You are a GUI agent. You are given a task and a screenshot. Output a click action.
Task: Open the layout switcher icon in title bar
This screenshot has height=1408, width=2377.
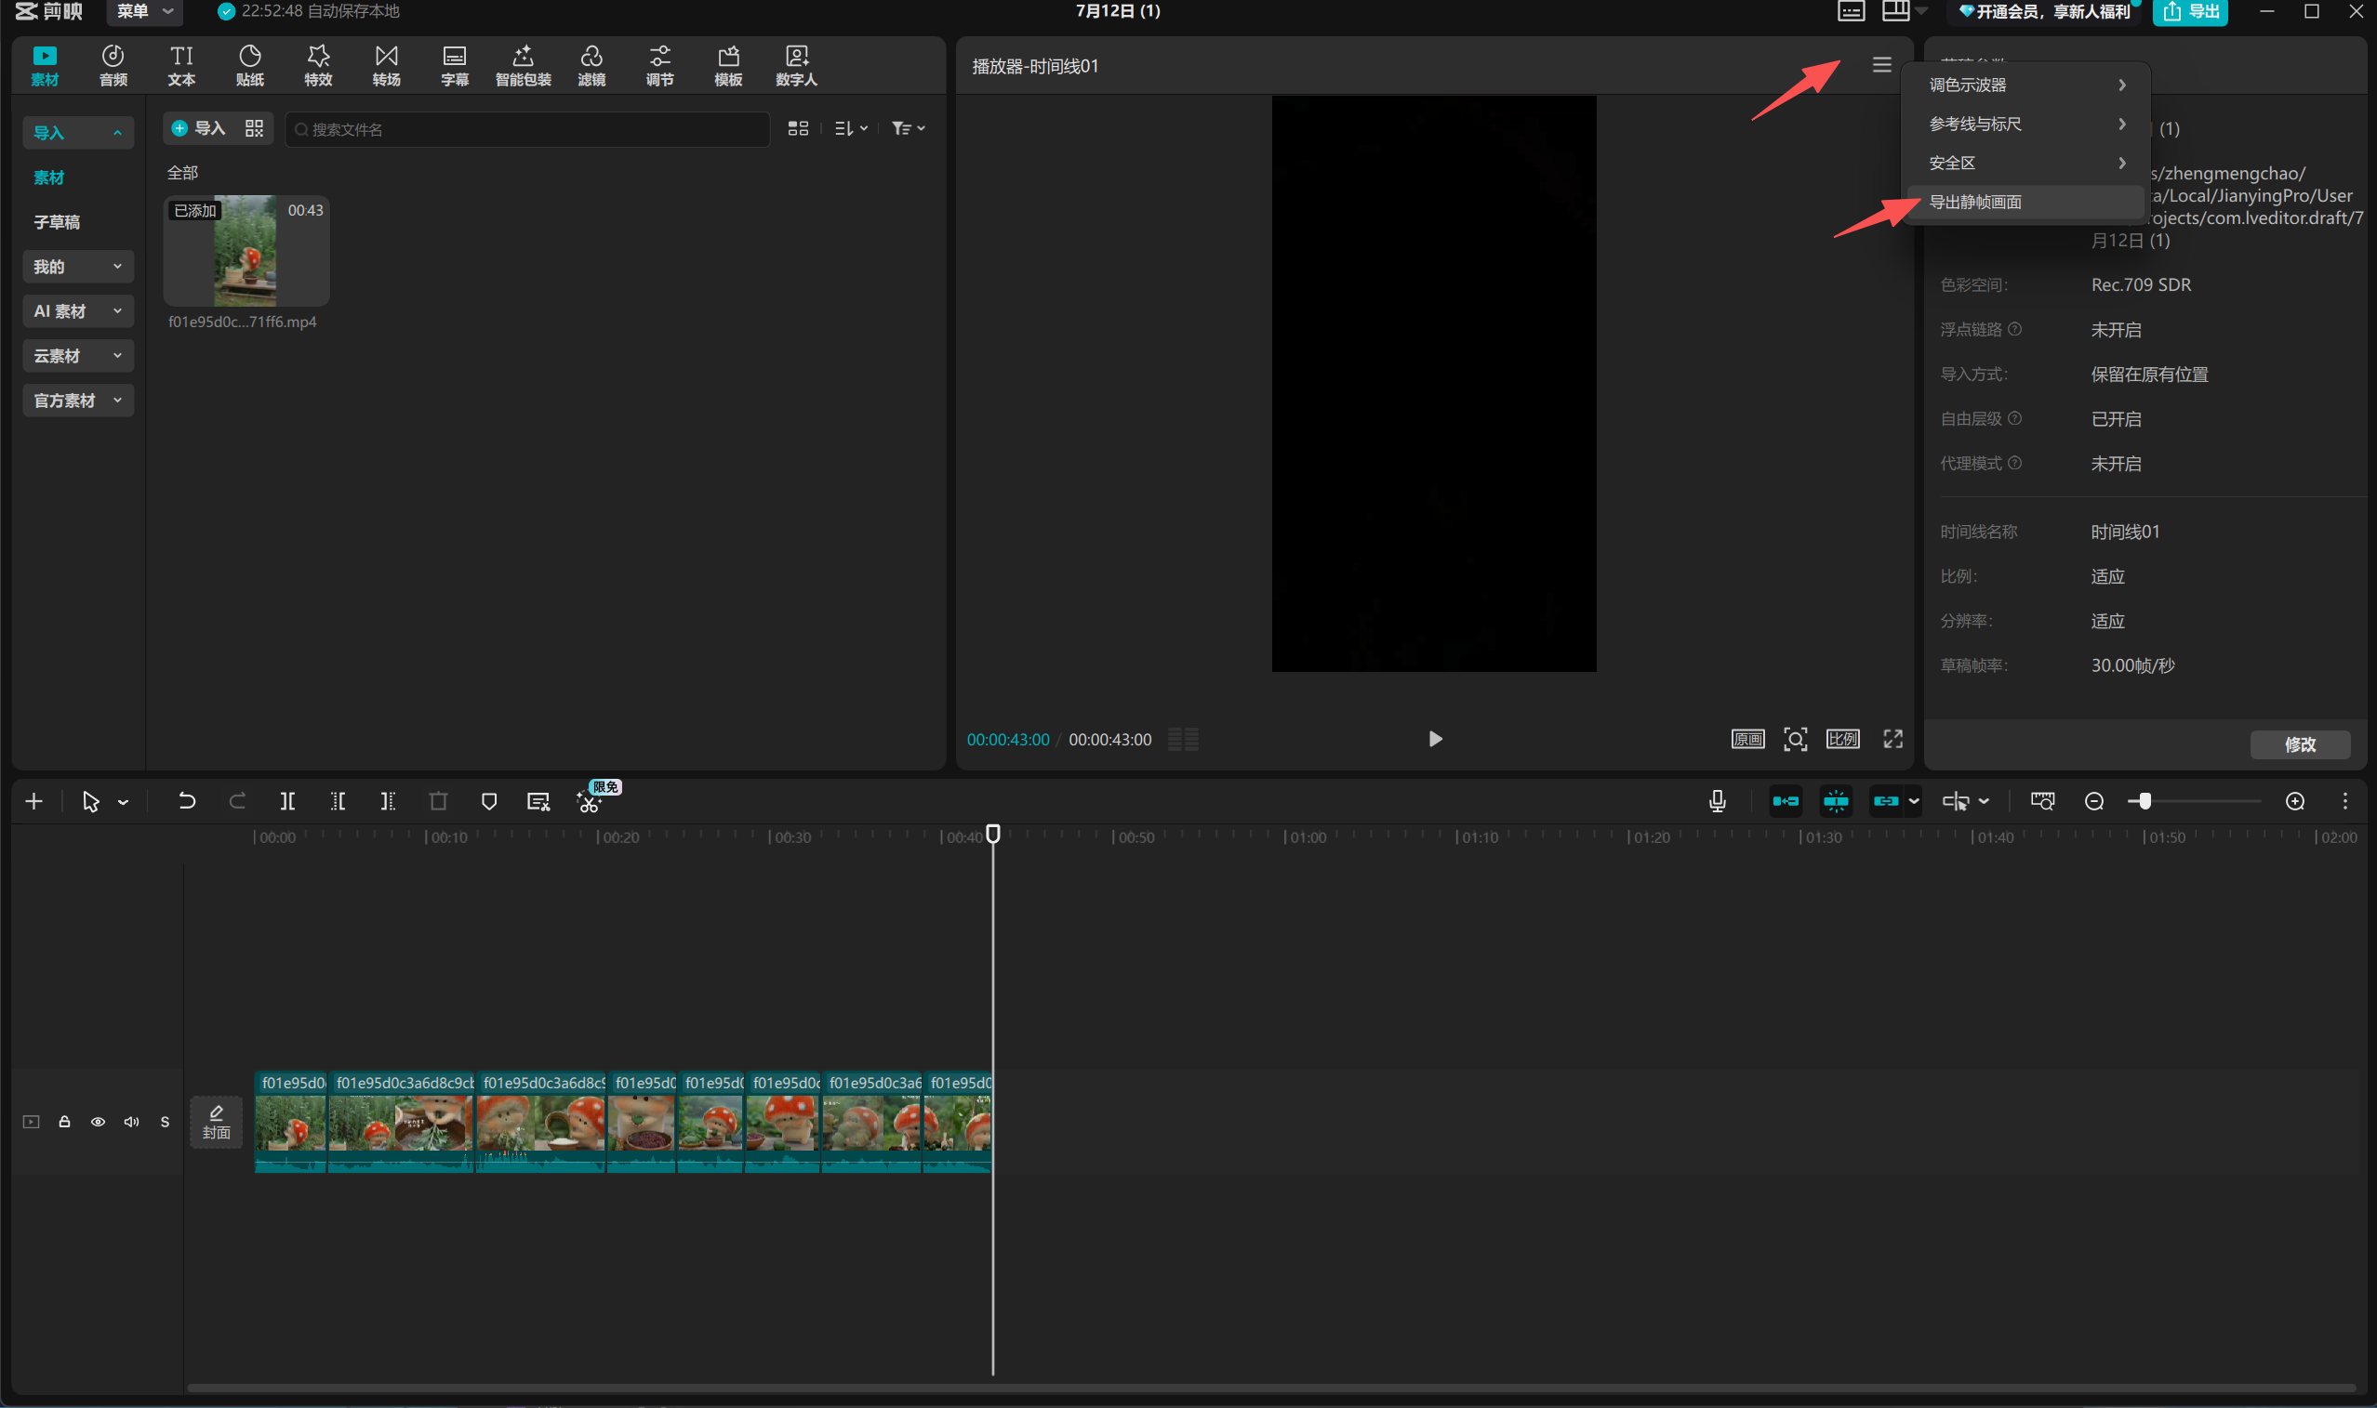pos(1895,11)
